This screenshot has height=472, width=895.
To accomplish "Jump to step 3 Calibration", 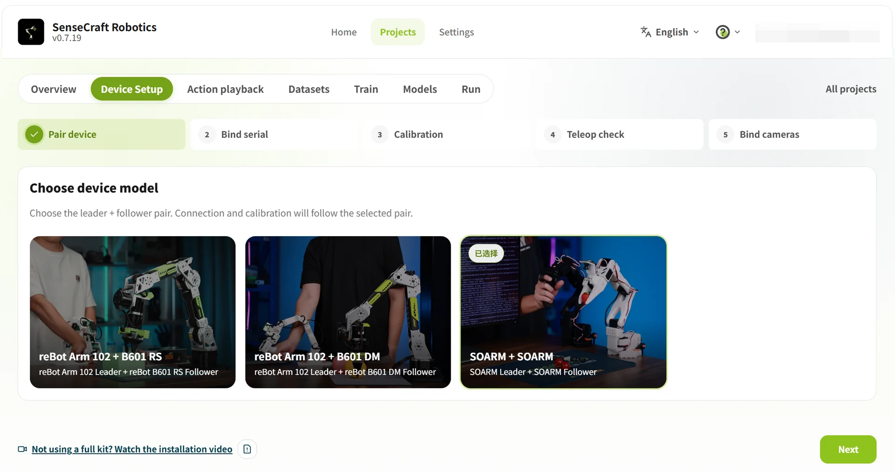I will pyautogui.click(x=447, y=135).
